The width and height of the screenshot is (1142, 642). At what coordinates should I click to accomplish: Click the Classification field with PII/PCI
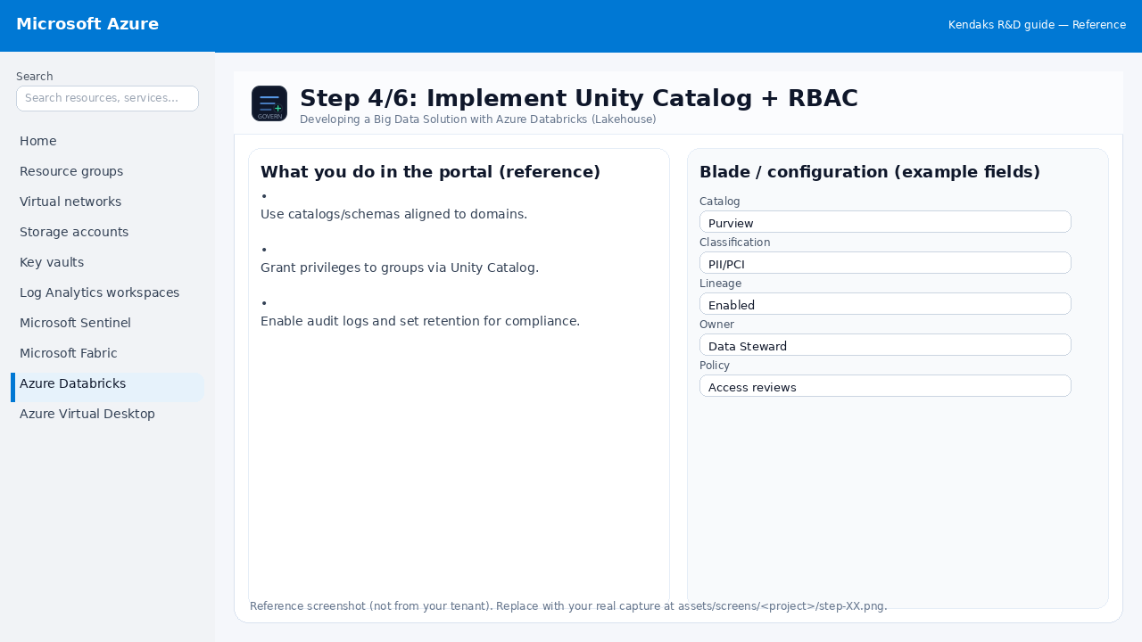coord(885,263)
